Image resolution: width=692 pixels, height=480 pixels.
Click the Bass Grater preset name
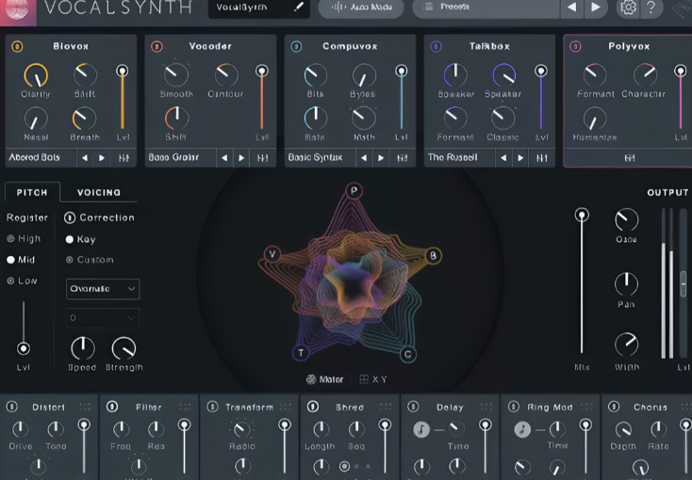[173, 157]
